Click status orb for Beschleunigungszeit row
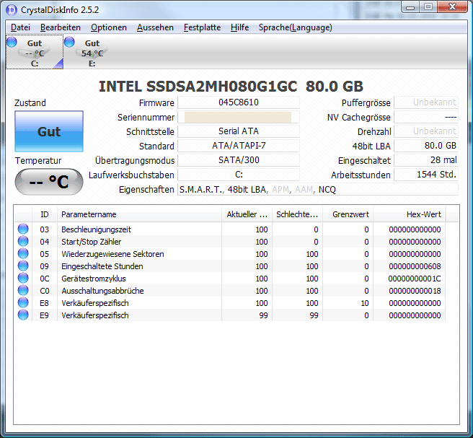 [23, 229]
